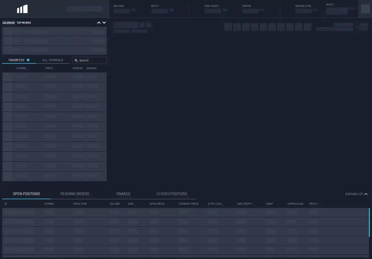View the Closed Positions tab
This screenshot has width=372, height=259.
172,194
